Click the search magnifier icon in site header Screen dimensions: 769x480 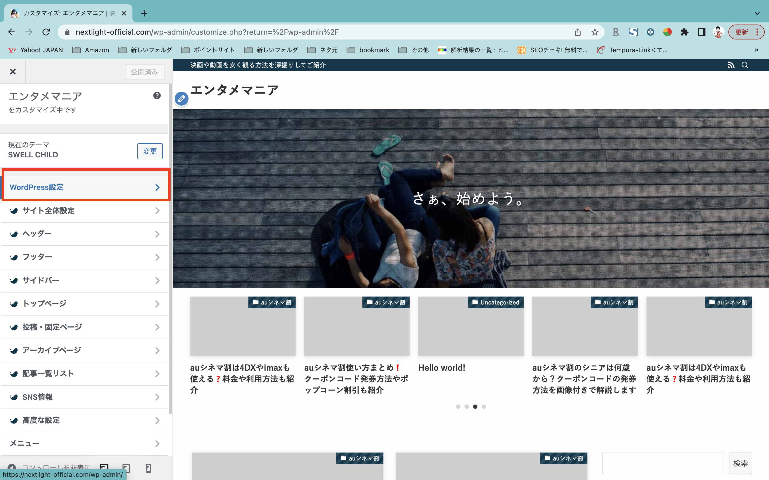click(745, 65)
